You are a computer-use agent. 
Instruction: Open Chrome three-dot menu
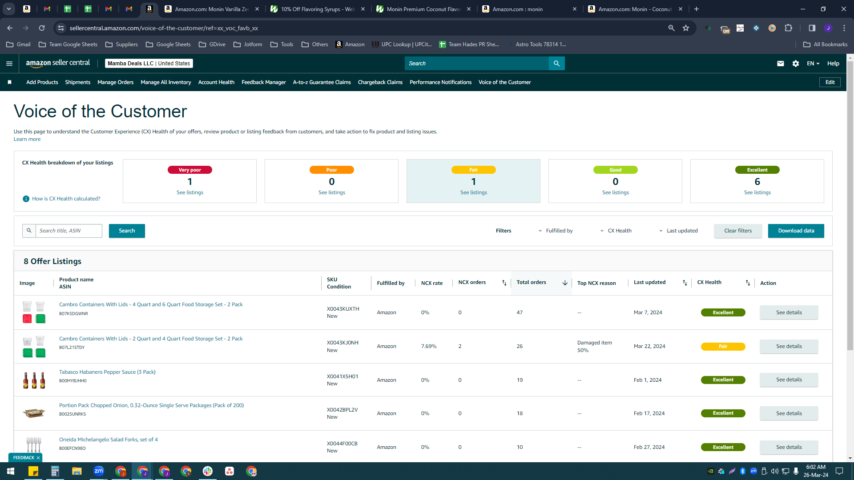[x=844, y=28]
